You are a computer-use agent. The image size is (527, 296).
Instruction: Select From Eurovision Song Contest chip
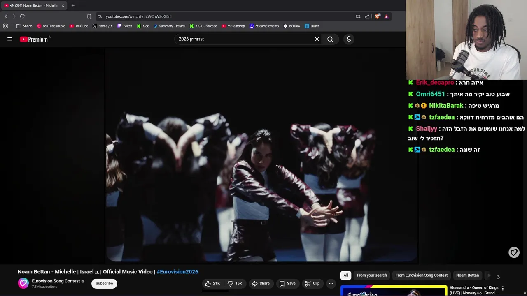tap(421, 275)
